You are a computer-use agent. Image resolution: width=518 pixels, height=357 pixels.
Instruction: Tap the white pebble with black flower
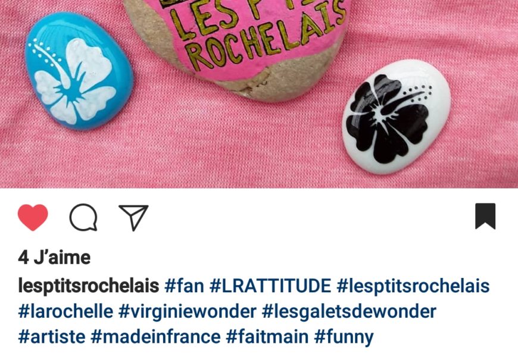(396, 116)
